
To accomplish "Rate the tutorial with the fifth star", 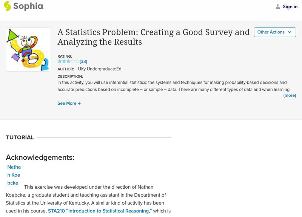I will 77,61.
